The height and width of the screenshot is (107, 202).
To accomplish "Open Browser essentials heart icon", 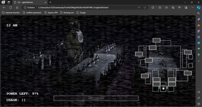I will 180,8.
